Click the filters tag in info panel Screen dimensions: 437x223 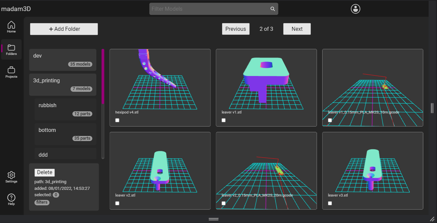(42, 202)
